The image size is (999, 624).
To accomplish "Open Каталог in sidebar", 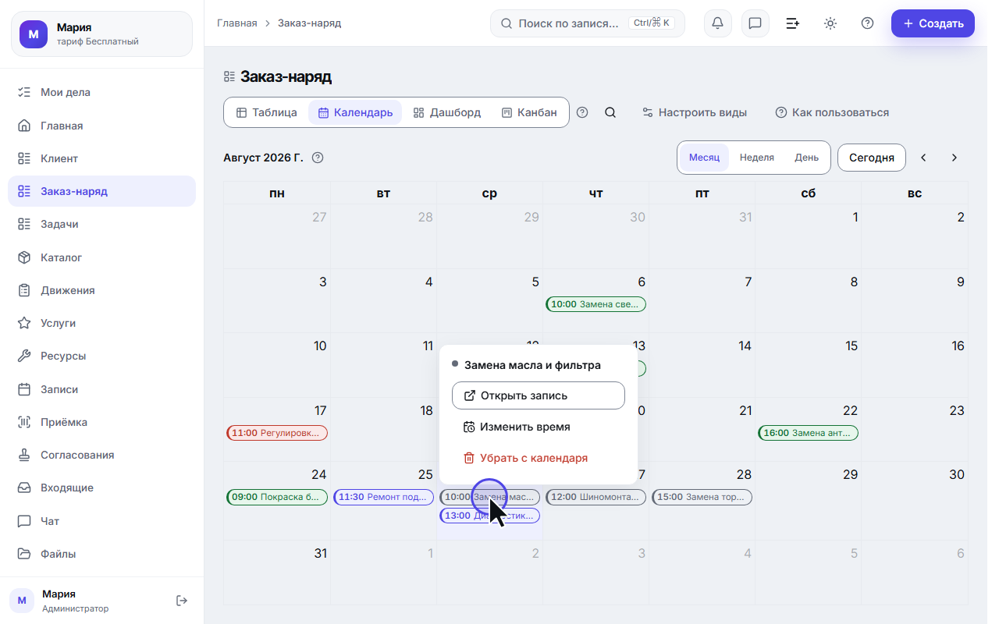I will pyautogui.click(x=101, y=257).
